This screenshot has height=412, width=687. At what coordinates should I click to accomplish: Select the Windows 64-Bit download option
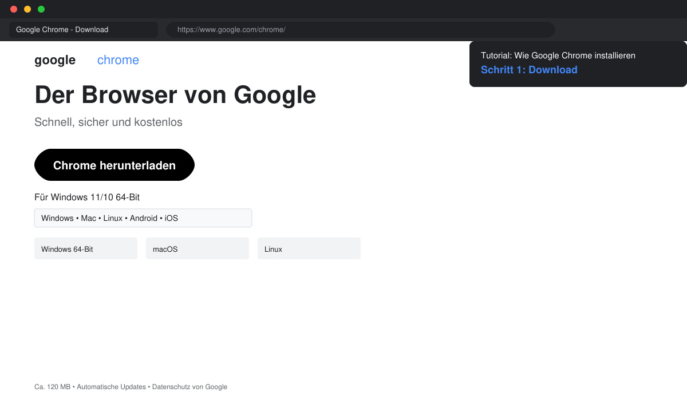[x=86, y=248]
